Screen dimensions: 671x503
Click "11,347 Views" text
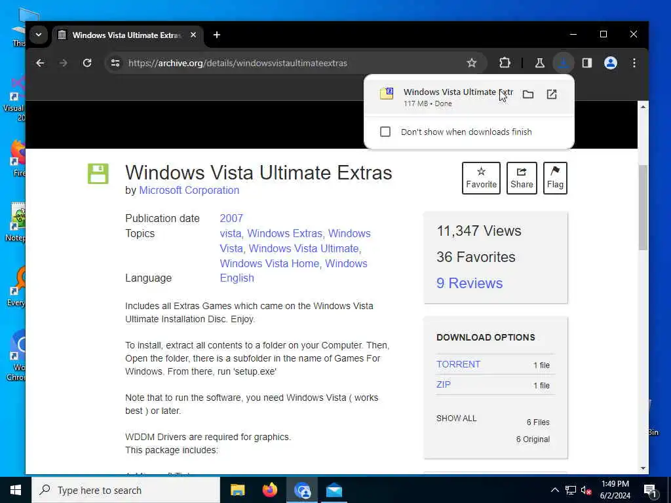[x=479, y=231]
